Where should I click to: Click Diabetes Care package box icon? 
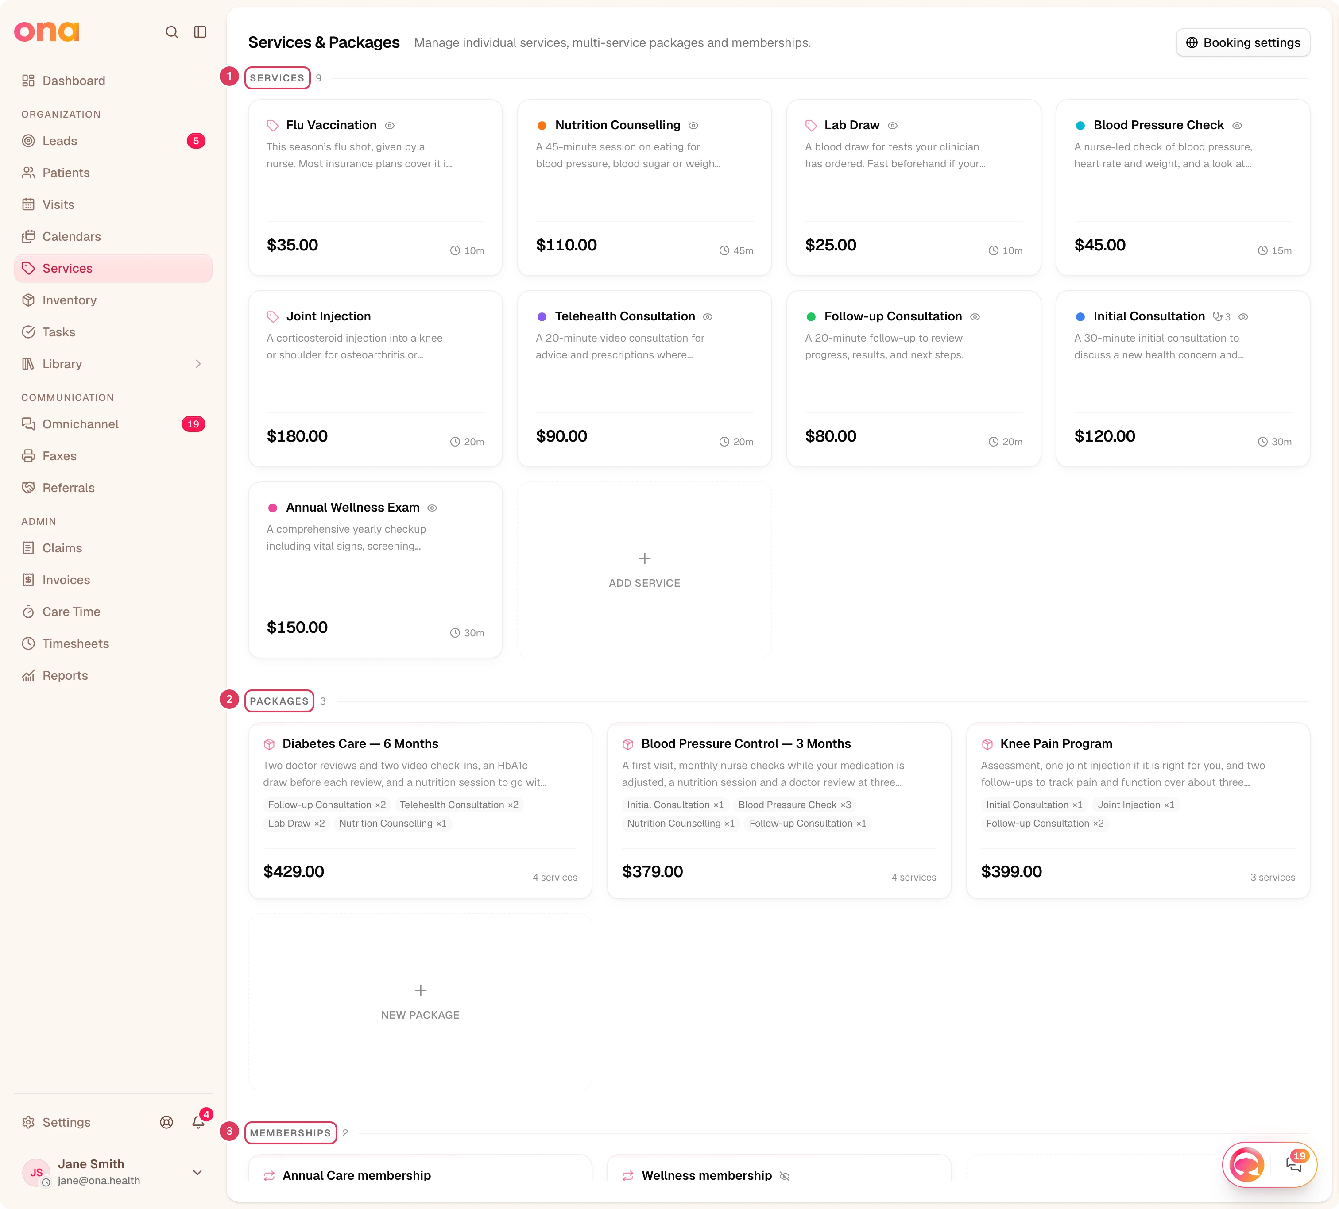(x=269, y=744)
